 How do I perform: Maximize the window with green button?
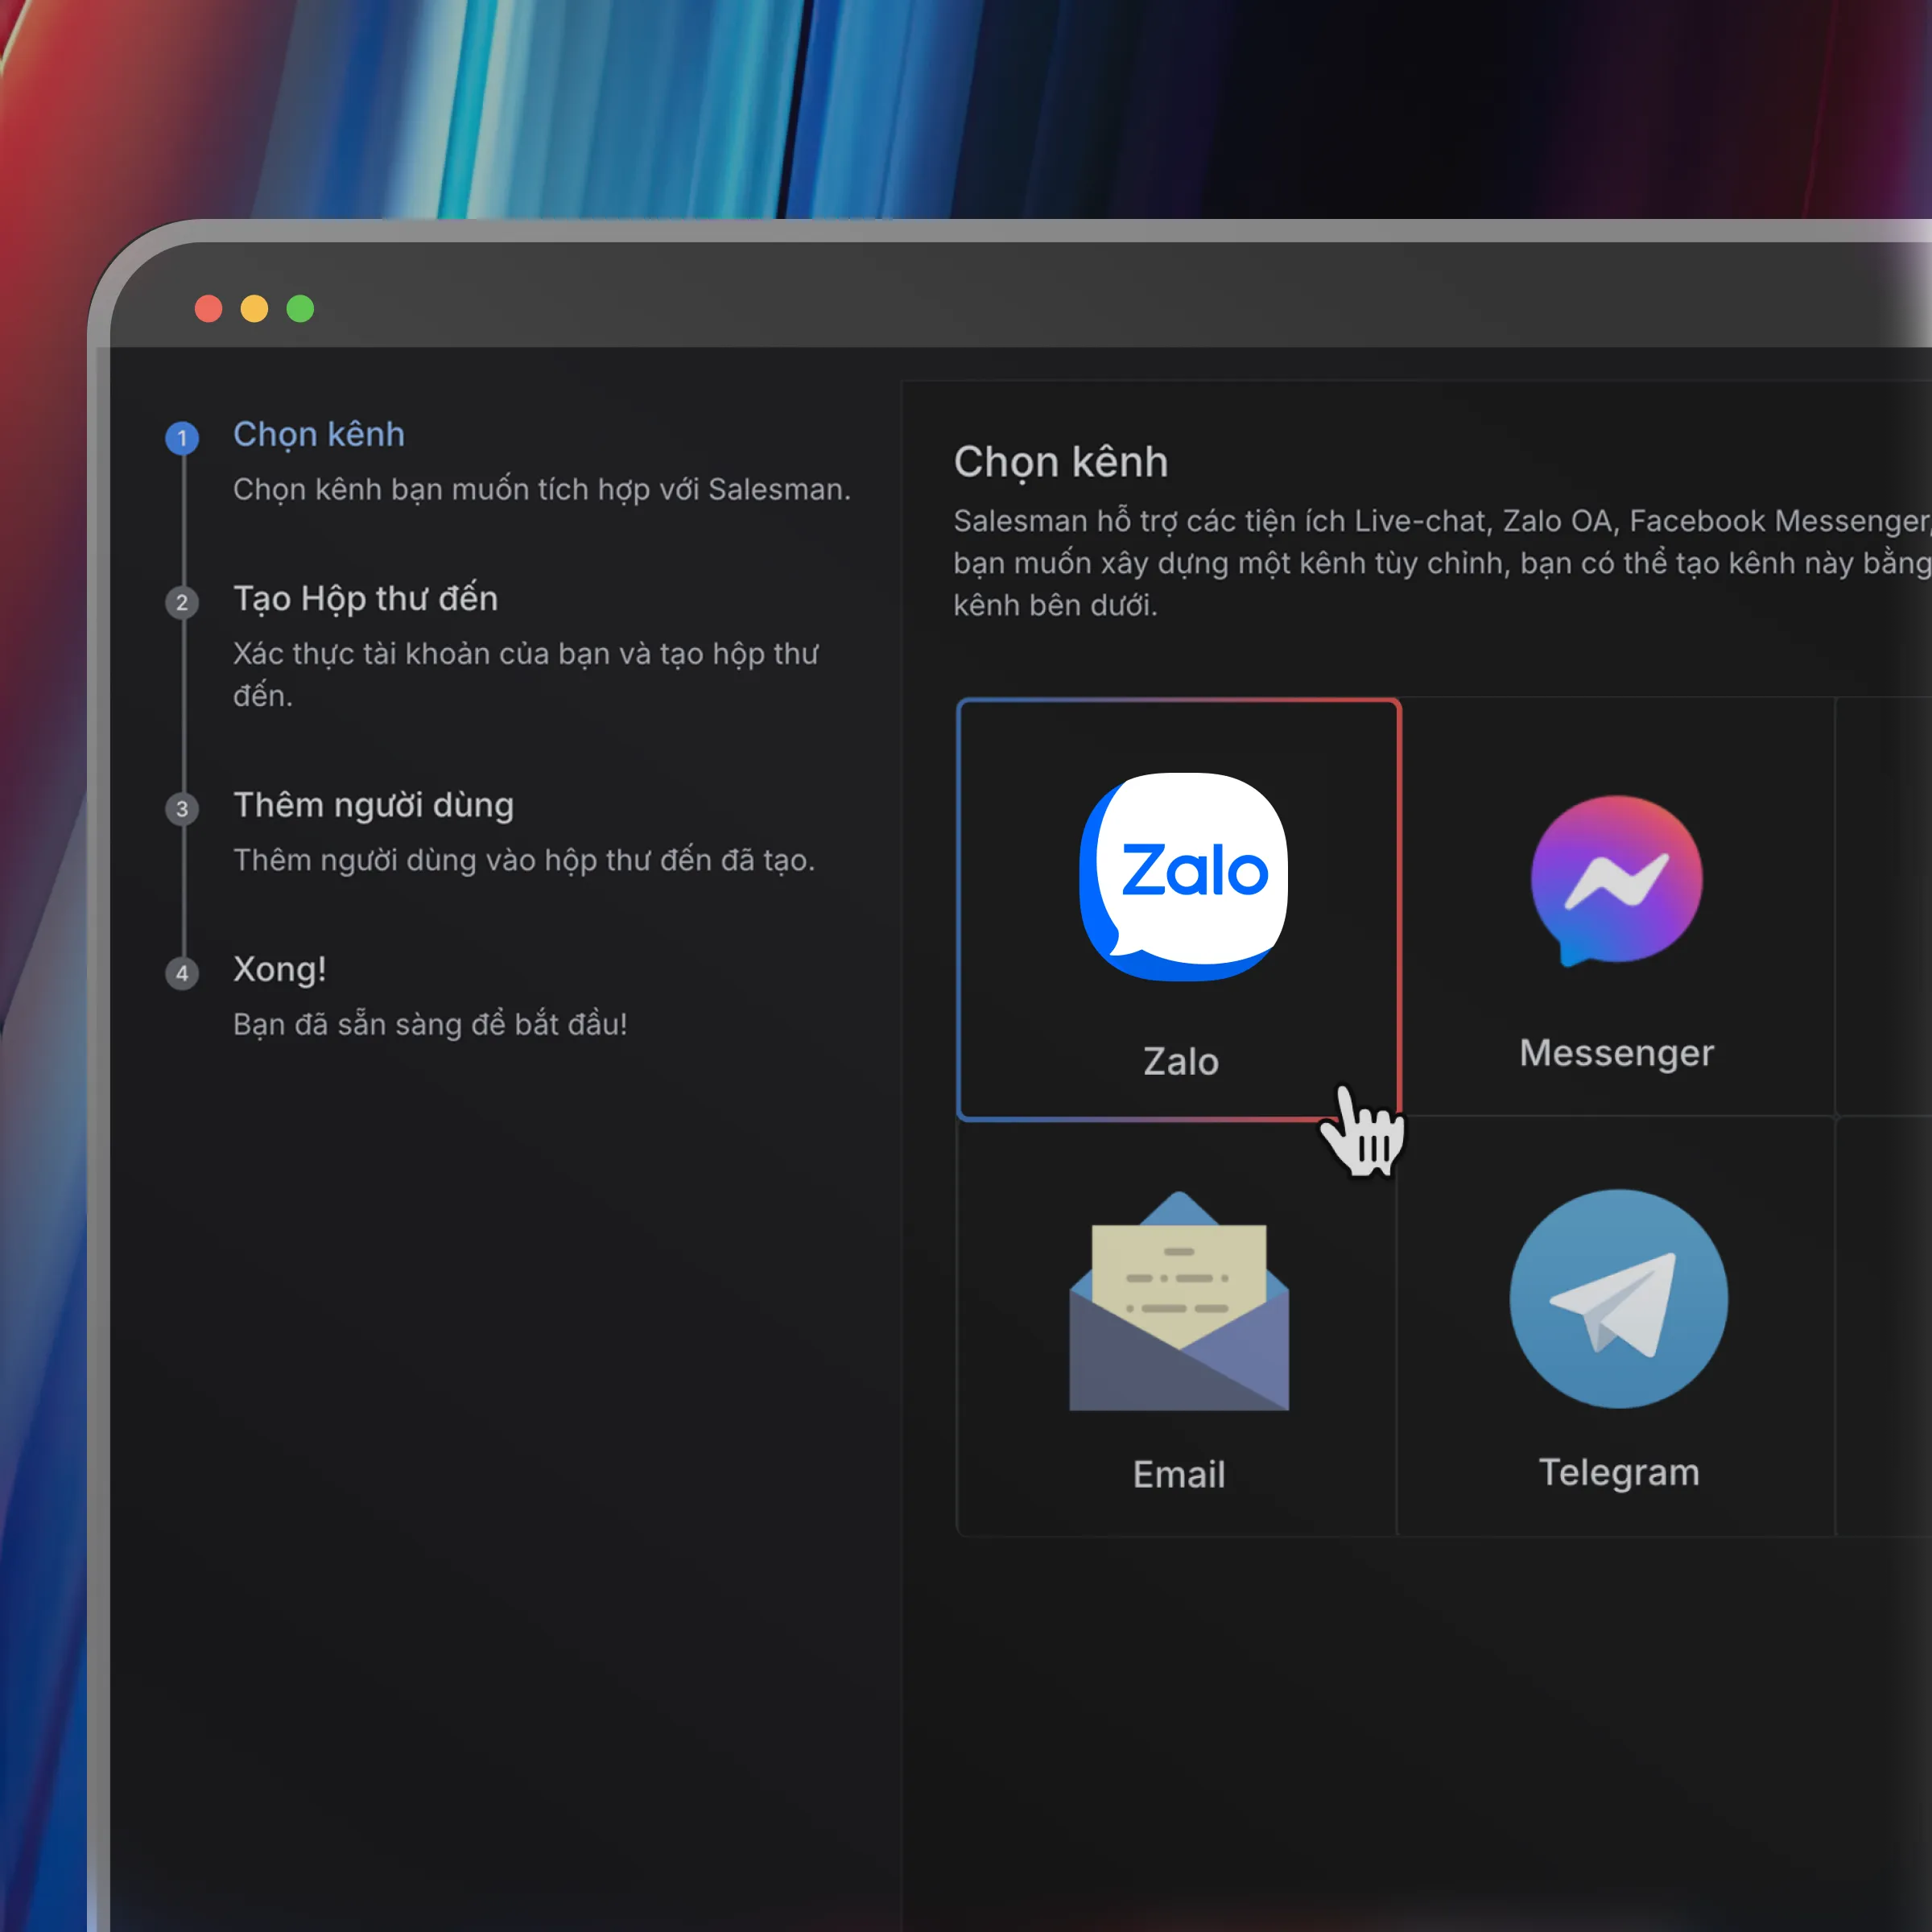300,309
